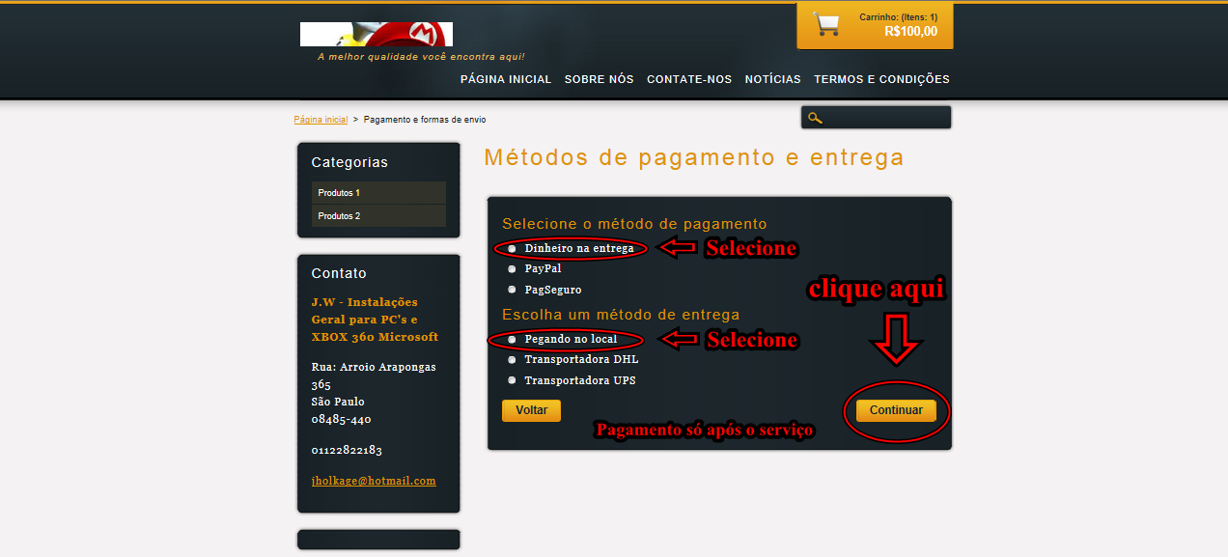Image resolution: width=1228 pixels, height=557 pixels.
Task: Navigate to Notícias in the menu
Action: pos(772,79)
